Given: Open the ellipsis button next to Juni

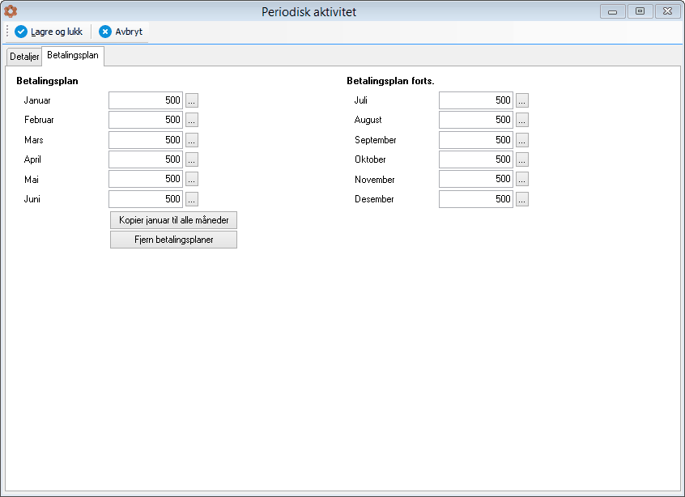Looking at the screenshot, I should click(x=192, y=199).
